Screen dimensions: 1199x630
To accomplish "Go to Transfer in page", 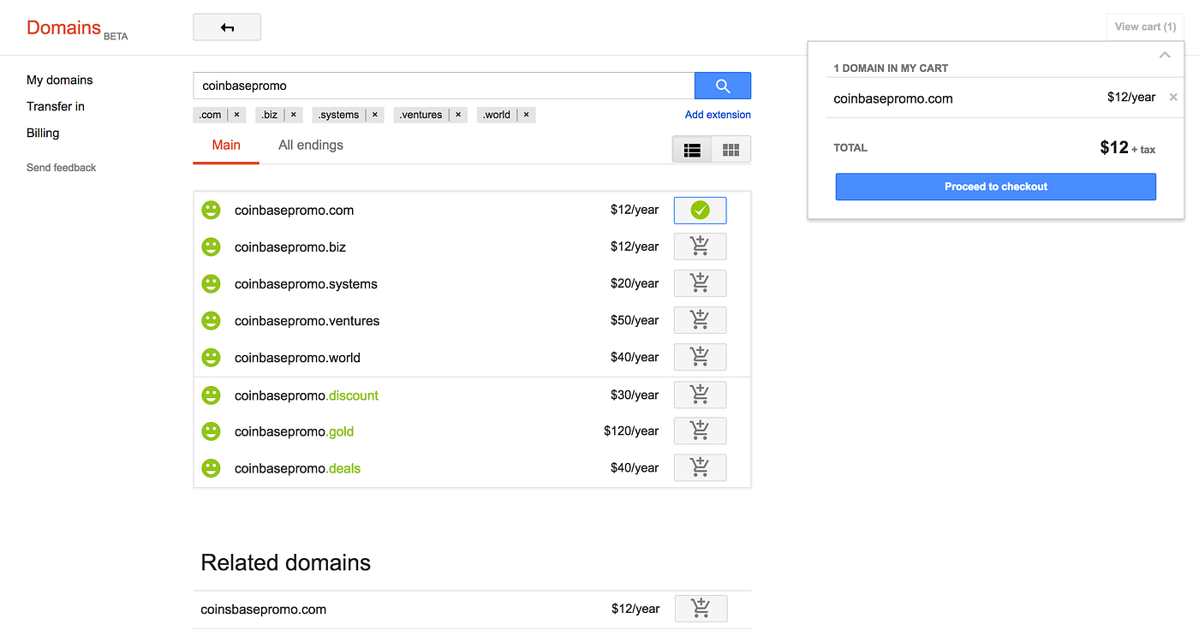I will click(56, 106).
